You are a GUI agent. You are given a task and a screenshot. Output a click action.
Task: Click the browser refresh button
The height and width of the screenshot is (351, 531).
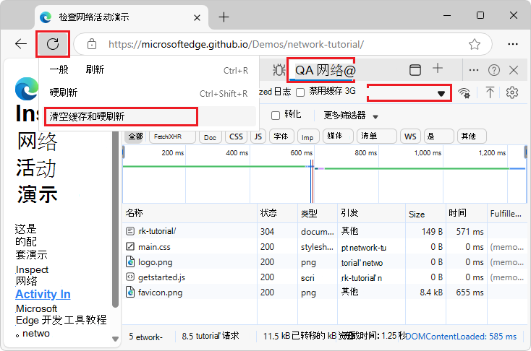53,44
